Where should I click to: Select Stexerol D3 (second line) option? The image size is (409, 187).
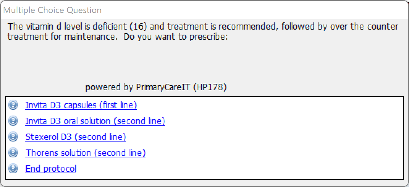[x=76, y=137]
